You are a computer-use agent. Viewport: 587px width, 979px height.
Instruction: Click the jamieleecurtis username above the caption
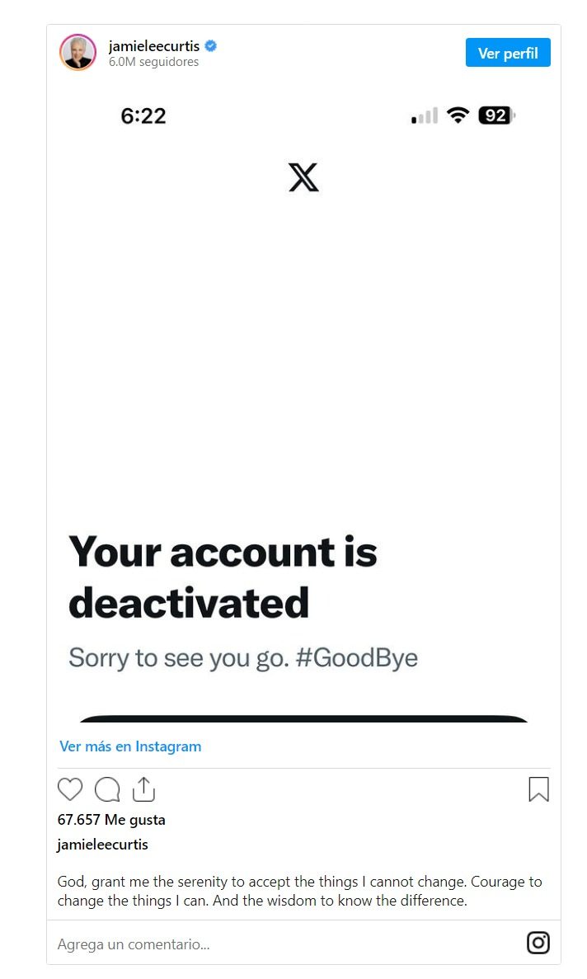tap(103, 845)
